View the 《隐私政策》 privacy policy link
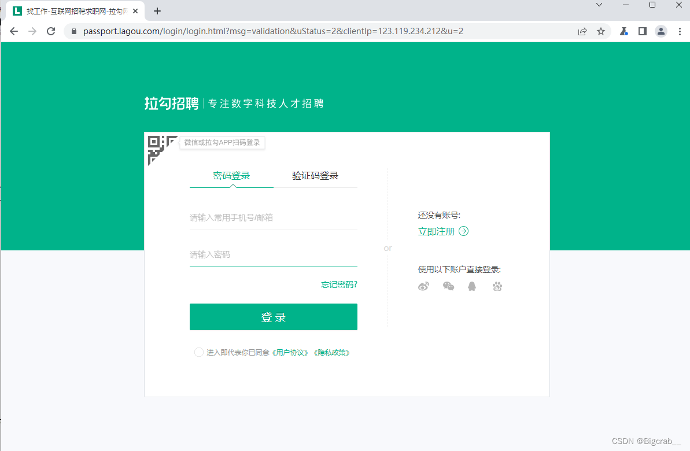This screenshot has height=451, width=690. [333, 352]
